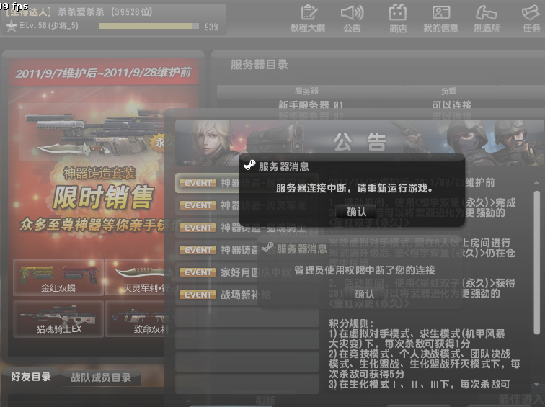Click the player rank star badge

[x=12, y=26]
